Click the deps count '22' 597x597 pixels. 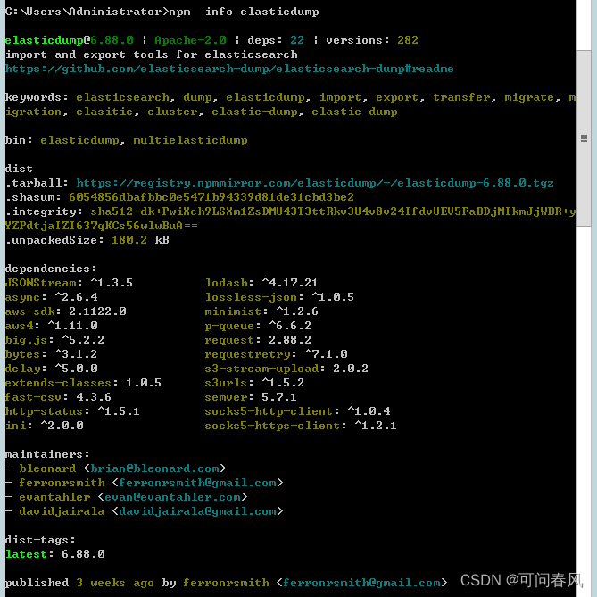coord(297,40)
